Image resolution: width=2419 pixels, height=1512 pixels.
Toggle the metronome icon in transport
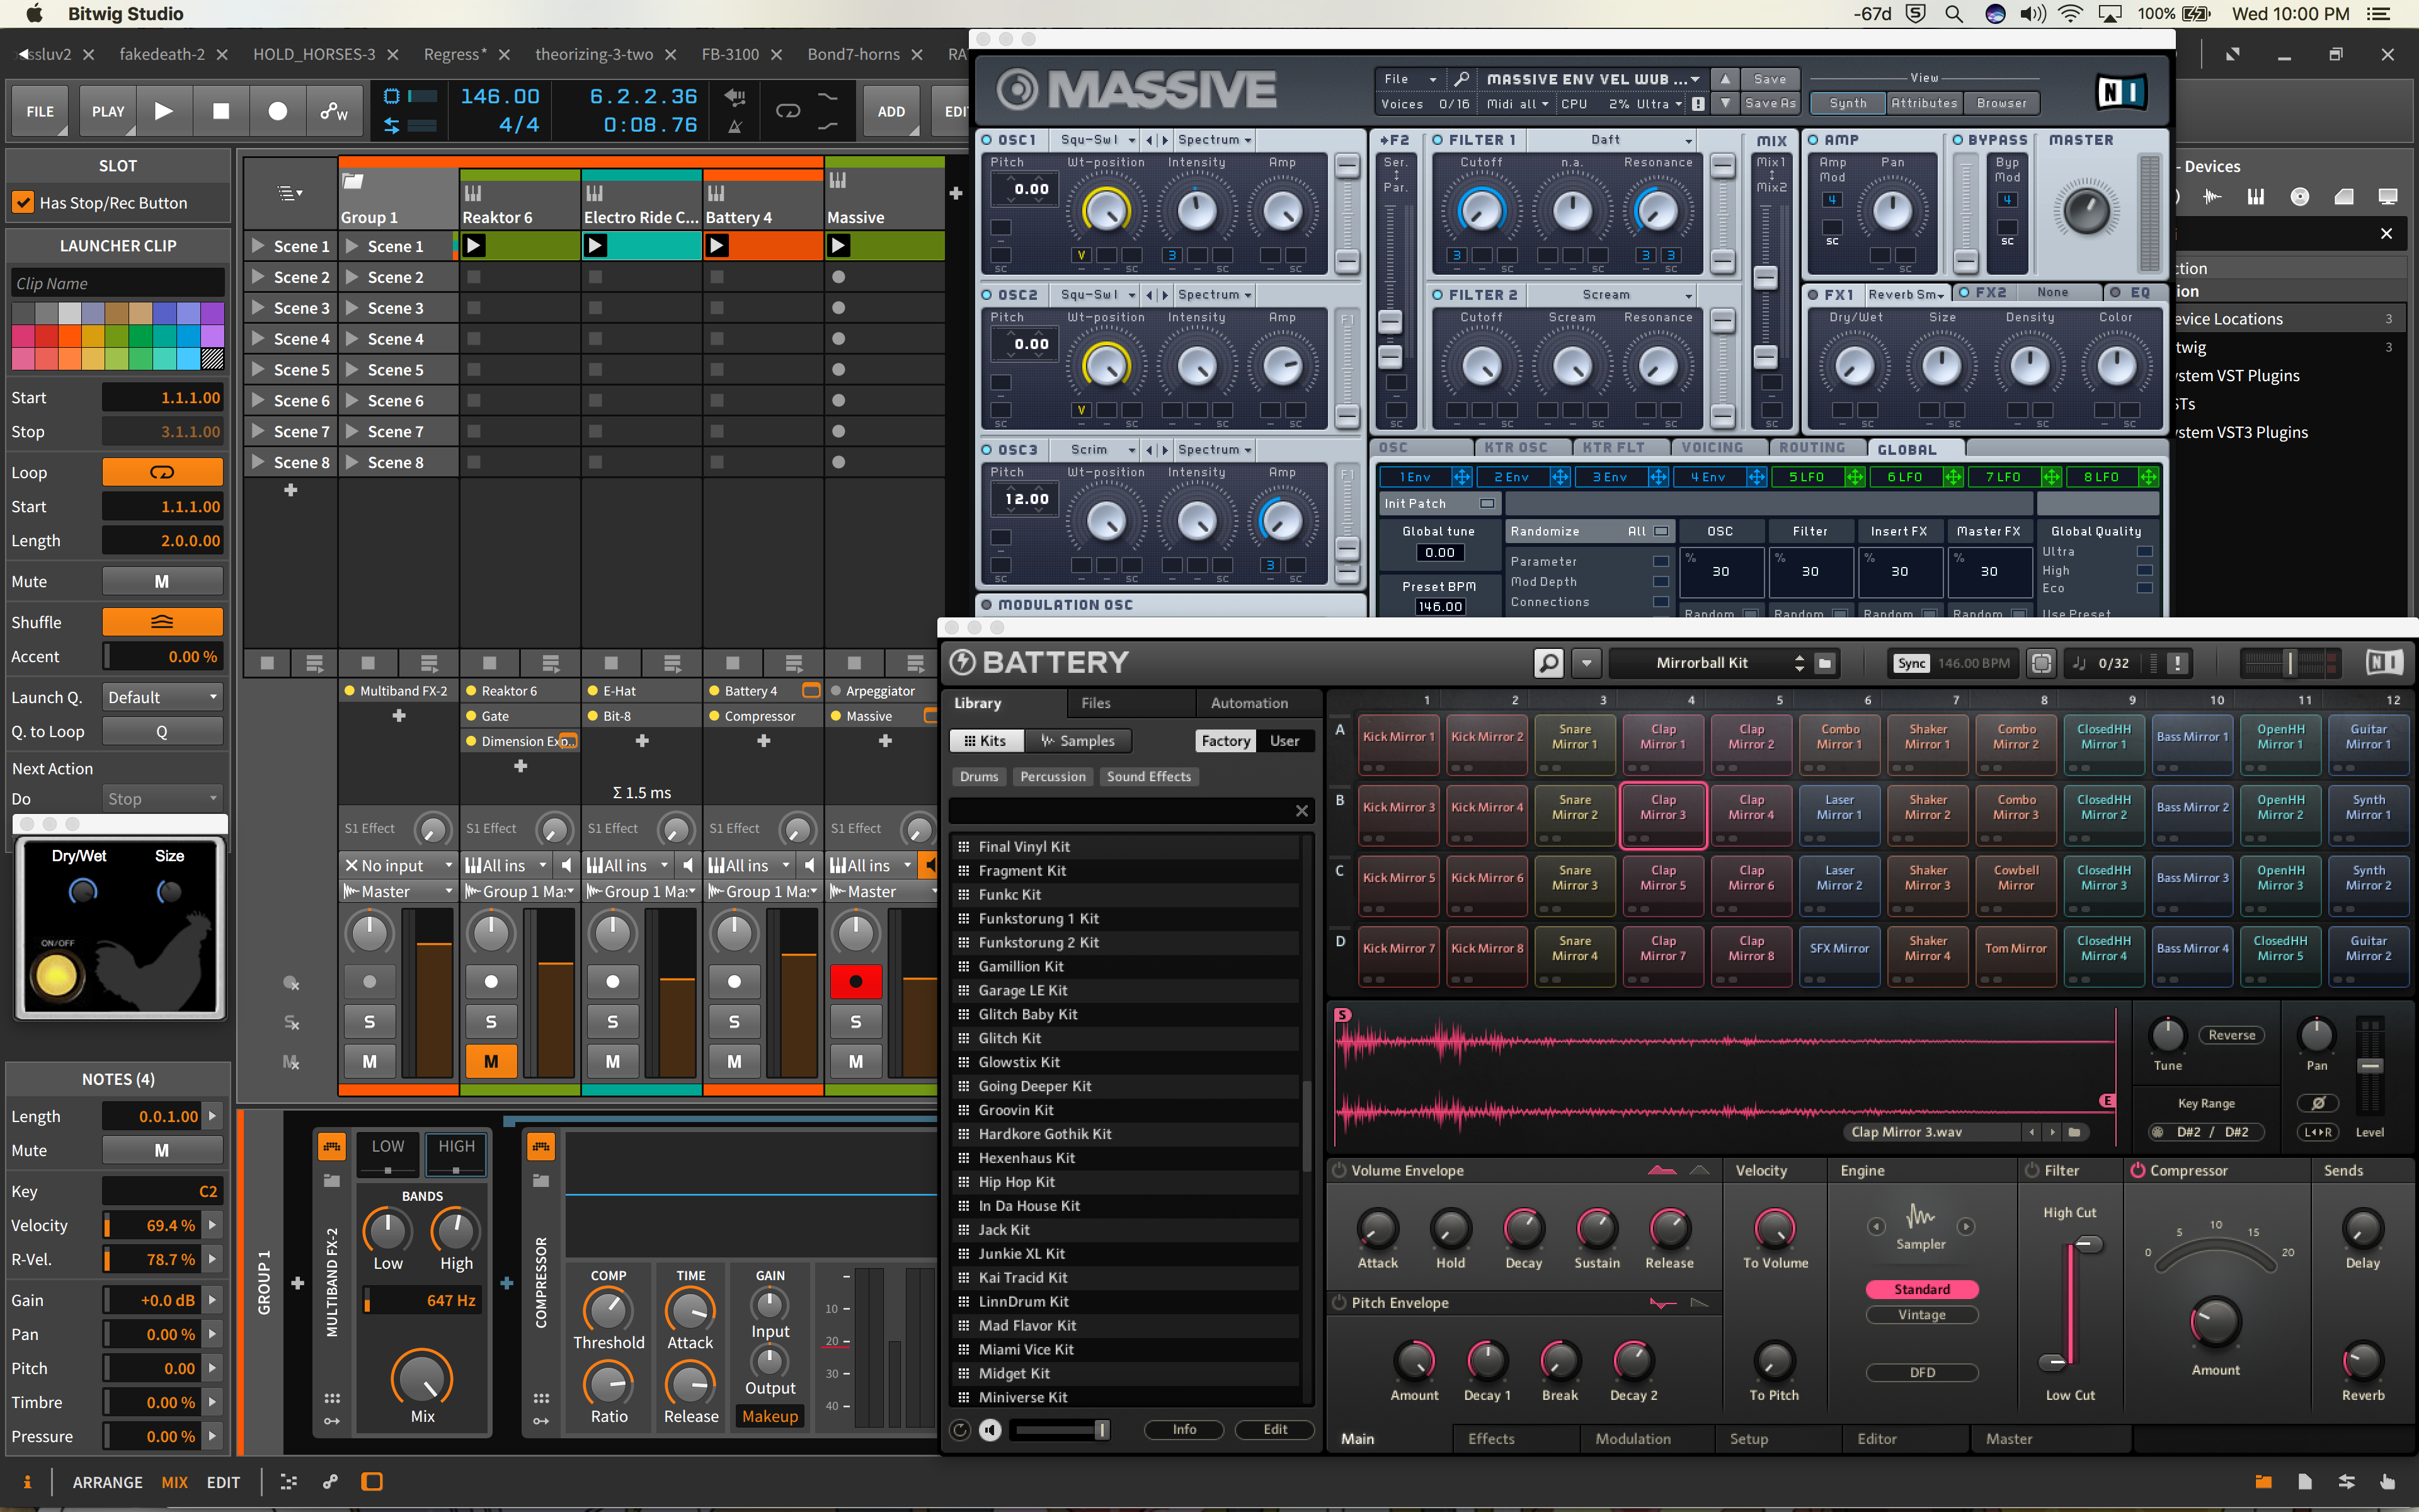point(735,126)
